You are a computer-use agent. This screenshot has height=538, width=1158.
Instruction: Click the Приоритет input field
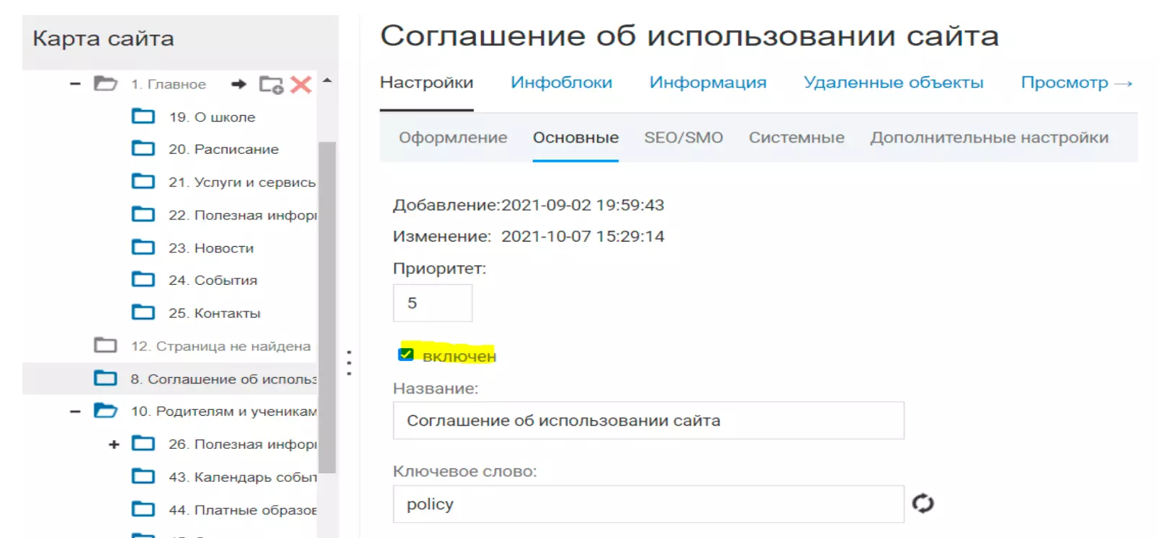coord(433,303)
